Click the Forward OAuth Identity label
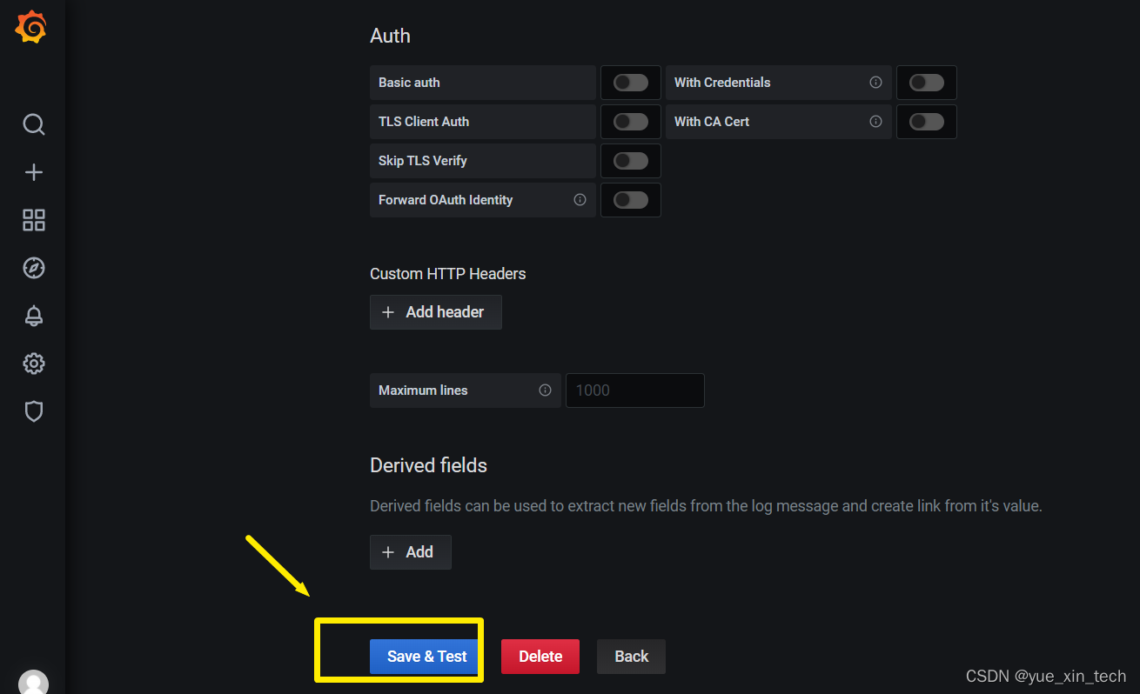 [446, 200]
